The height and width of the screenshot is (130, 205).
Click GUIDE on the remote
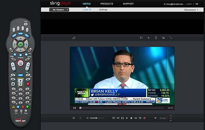[x=20, y=34]
